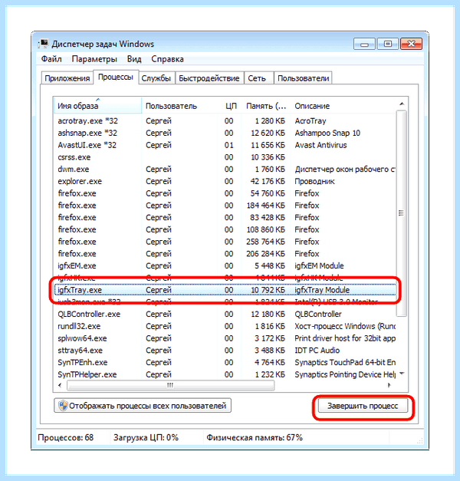Viewport: 460px width, 481px height.
Task: Select the csrss.exe process row
Action: tap(225, 157)
